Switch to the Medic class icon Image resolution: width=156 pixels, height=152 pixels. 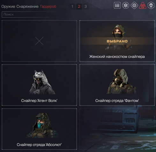(x=126, y=5)
